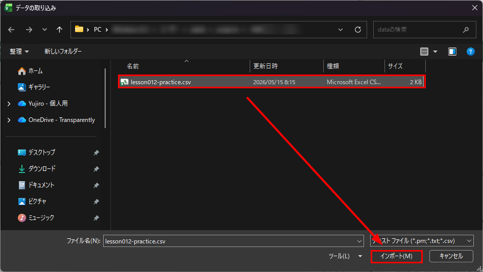Go up one folder level

pos(59,30)
